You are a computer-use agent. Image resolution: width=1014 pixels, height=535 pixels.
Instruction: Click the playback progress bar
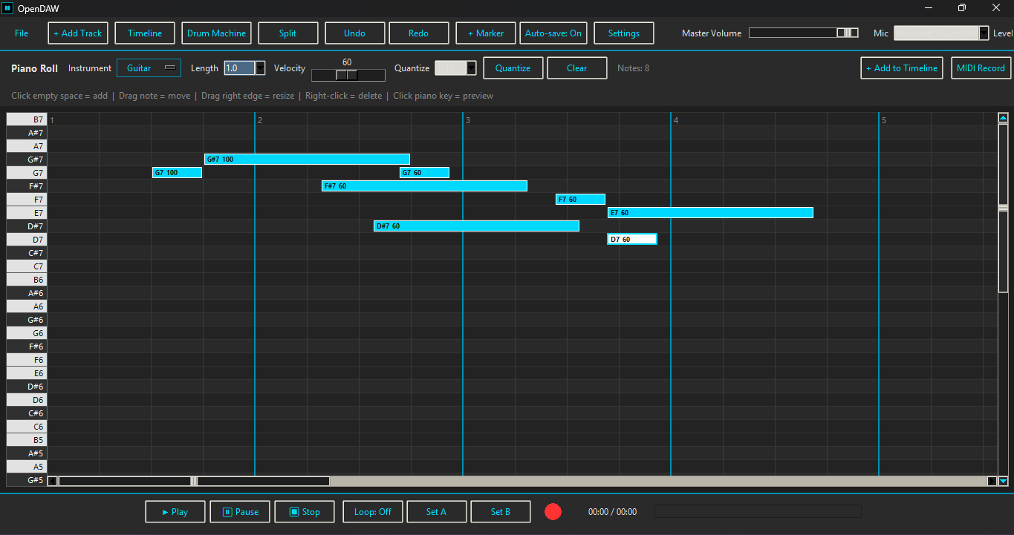tap(757, 511)
